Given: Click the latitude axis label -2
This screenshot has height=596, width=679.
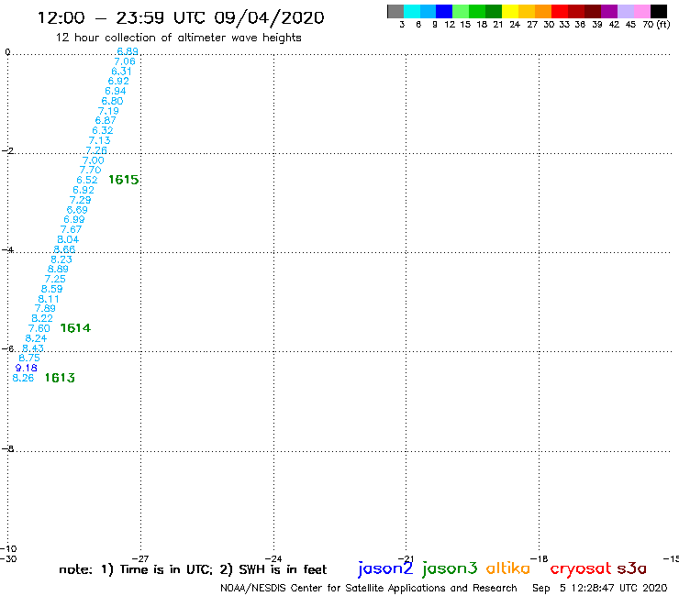Looking at the screenshot, I should 7,150.
